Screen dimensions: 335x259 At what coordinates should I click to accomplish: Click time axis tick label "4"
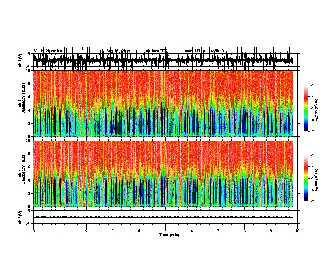139,231
